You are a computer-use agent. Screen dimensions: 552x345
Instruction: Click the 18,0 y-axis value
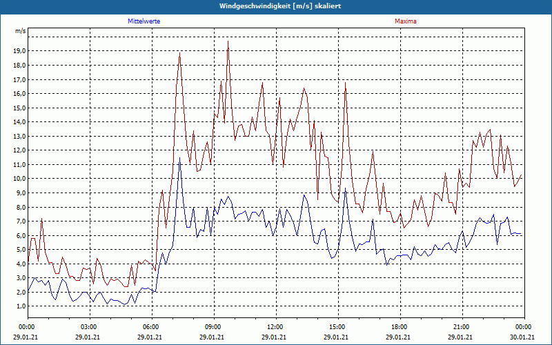point(19,66)
